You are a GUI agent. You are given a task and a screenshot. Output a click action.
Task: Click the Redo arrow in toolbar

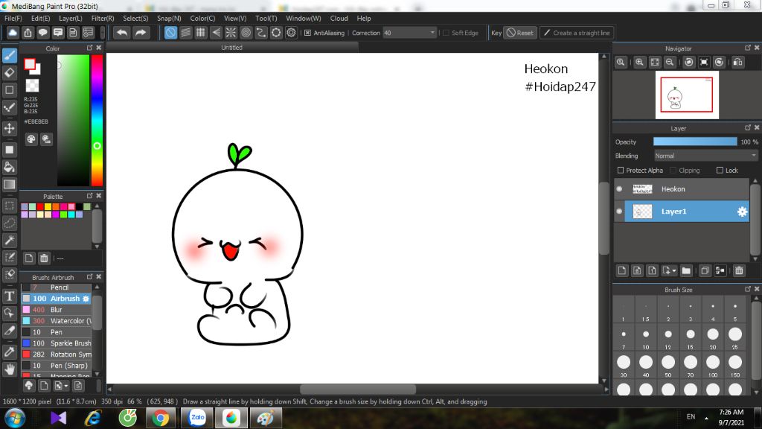[141, 33]
